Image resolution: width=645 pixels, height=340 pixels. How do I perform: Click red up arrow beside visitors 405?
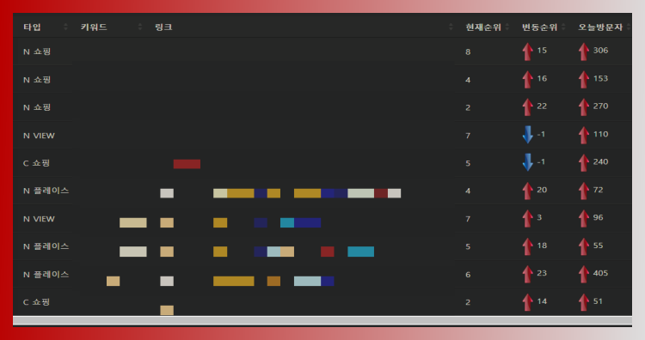tap(583, 274)
